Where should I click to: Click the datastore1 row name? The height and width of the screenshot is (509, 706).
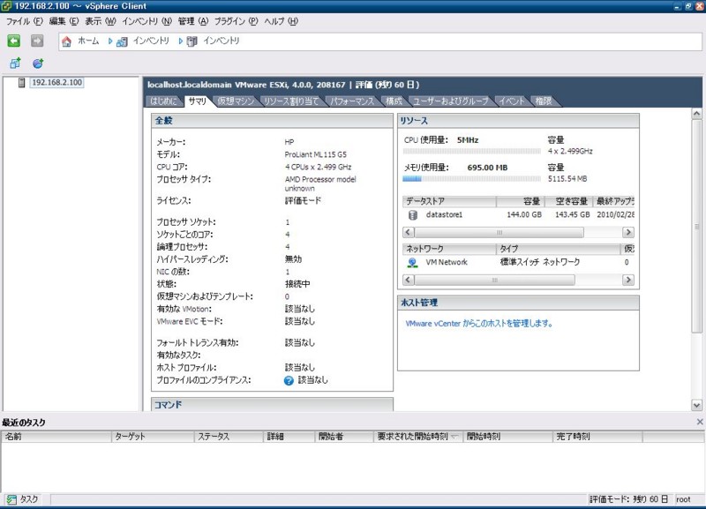tap(444, 214)
